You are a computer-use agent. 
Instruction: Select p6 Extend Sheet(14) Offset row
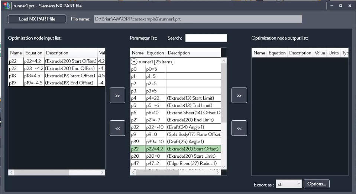[x=175, y=113]
